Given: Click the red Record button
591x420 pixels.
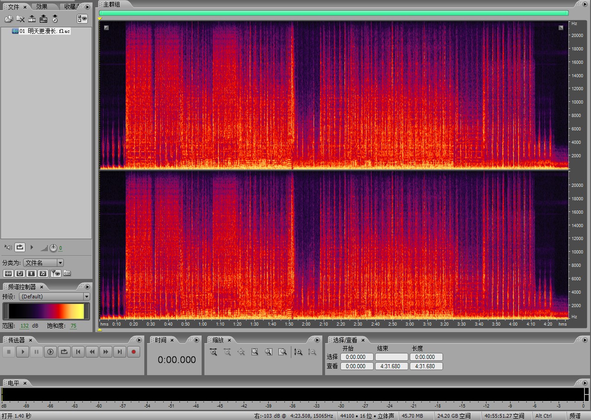Looking at the screenshot, I should click(x=134, y=352).
